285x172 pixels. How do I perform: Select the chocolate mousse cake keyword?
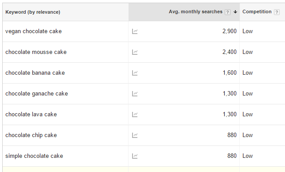click(x=36, y=52)
